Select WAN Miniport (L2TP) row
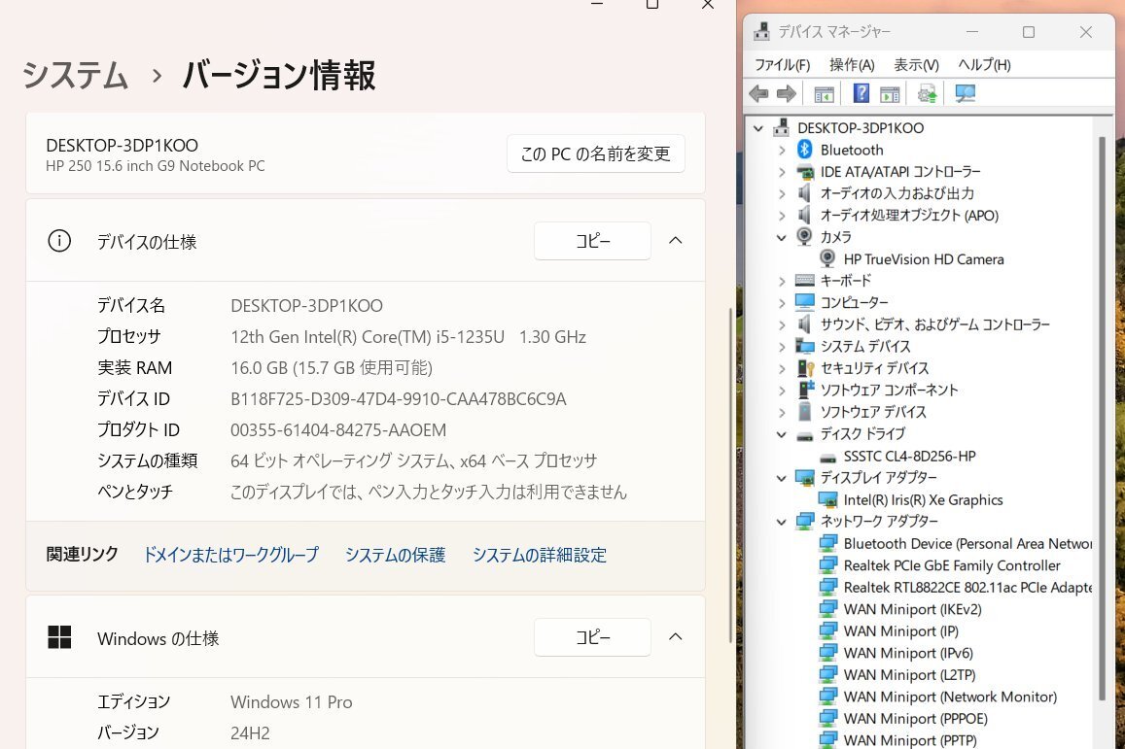1125x749 pixels. click(x=910, y=674)
